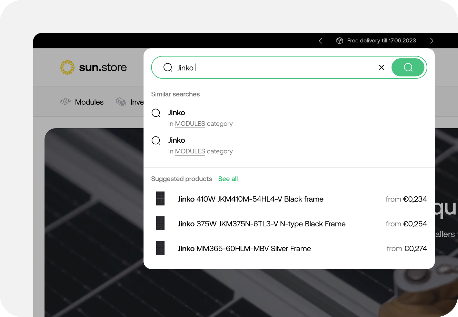Screen dimensions: 458x317
Task: Show next announcement with the right chevron
Action: (431, 41)
